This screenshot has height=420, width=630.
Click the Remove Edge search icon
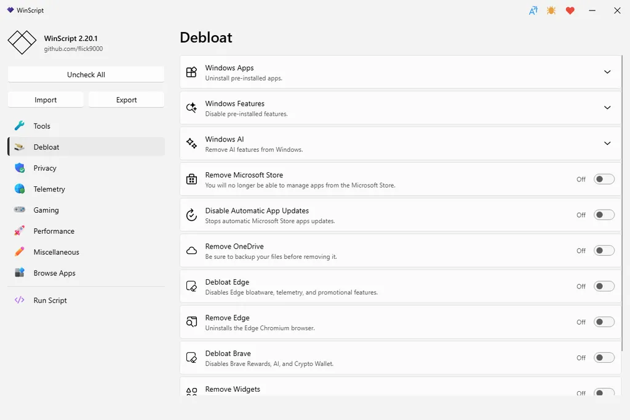192,322
